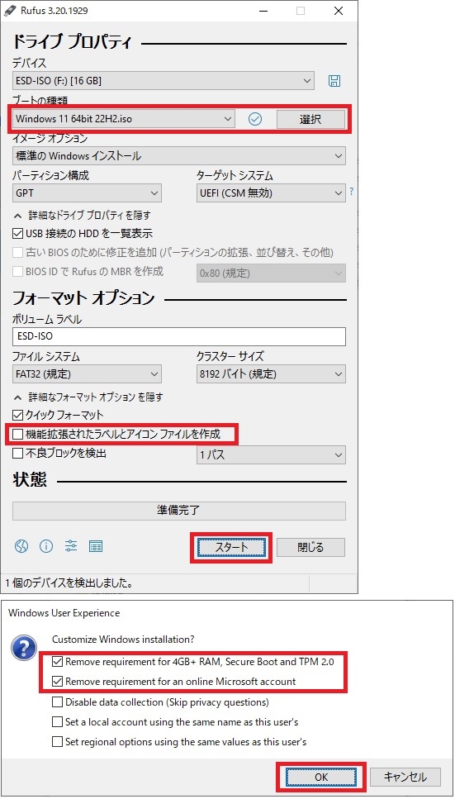Click the target system help question mark

click(351, 193)
